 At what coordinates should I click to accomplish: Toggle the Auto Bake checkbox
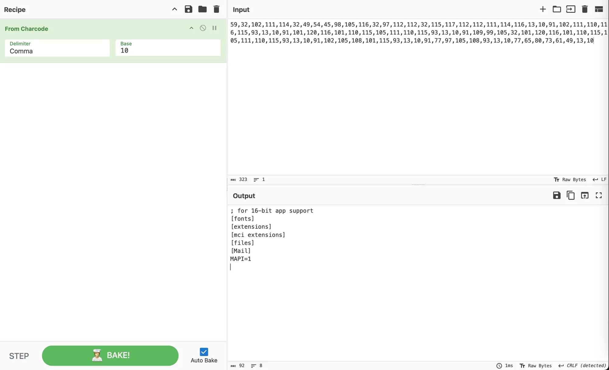[x=204, y=352]
